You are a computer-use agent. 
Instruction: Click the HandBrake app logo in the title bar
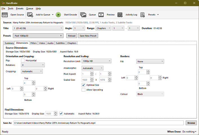3,3
